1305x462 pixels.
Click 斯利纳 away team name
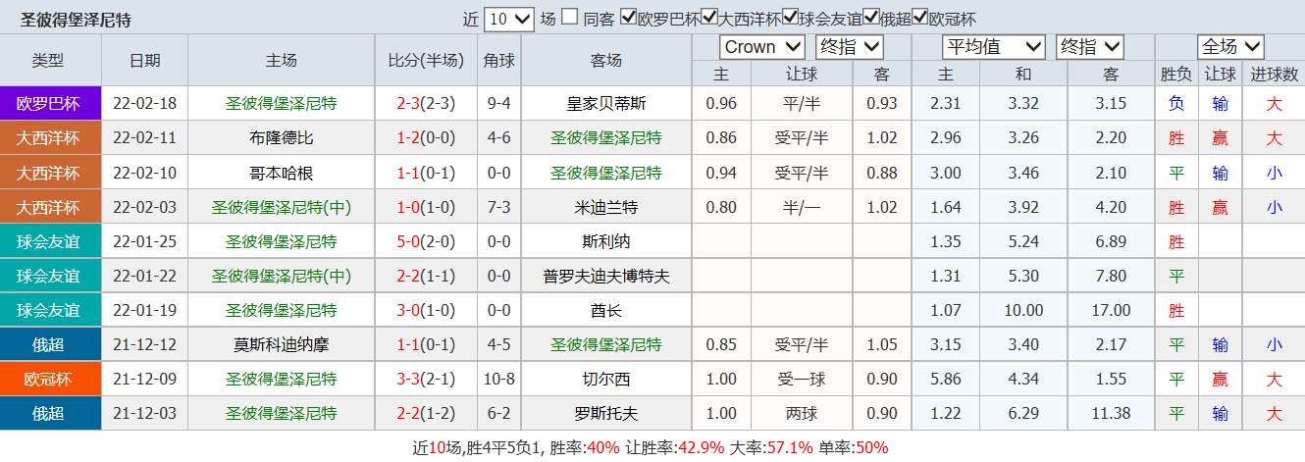606,241
